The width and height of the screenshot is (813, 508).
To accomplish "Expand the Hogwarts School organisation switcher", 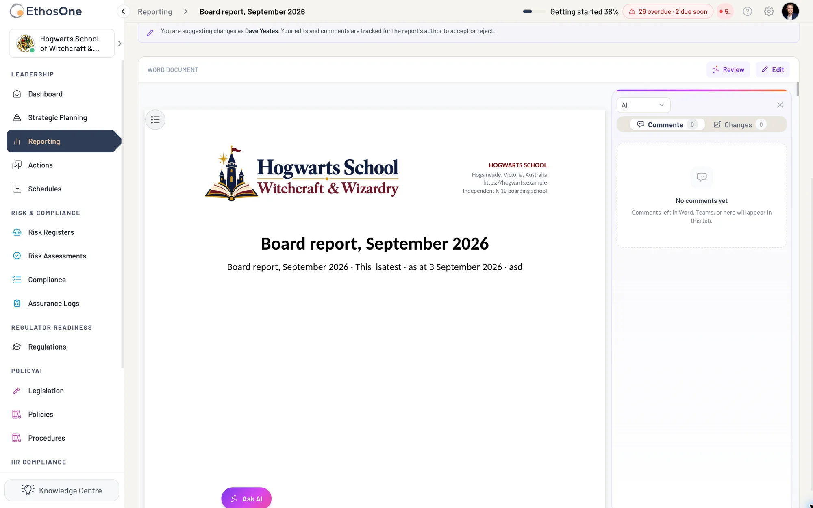I will (x=119, y=43).
